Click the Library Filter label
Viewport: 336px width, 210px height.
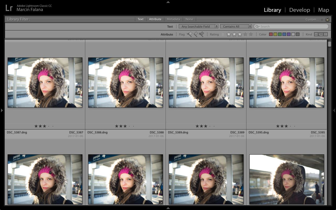(x=19, y=19)
